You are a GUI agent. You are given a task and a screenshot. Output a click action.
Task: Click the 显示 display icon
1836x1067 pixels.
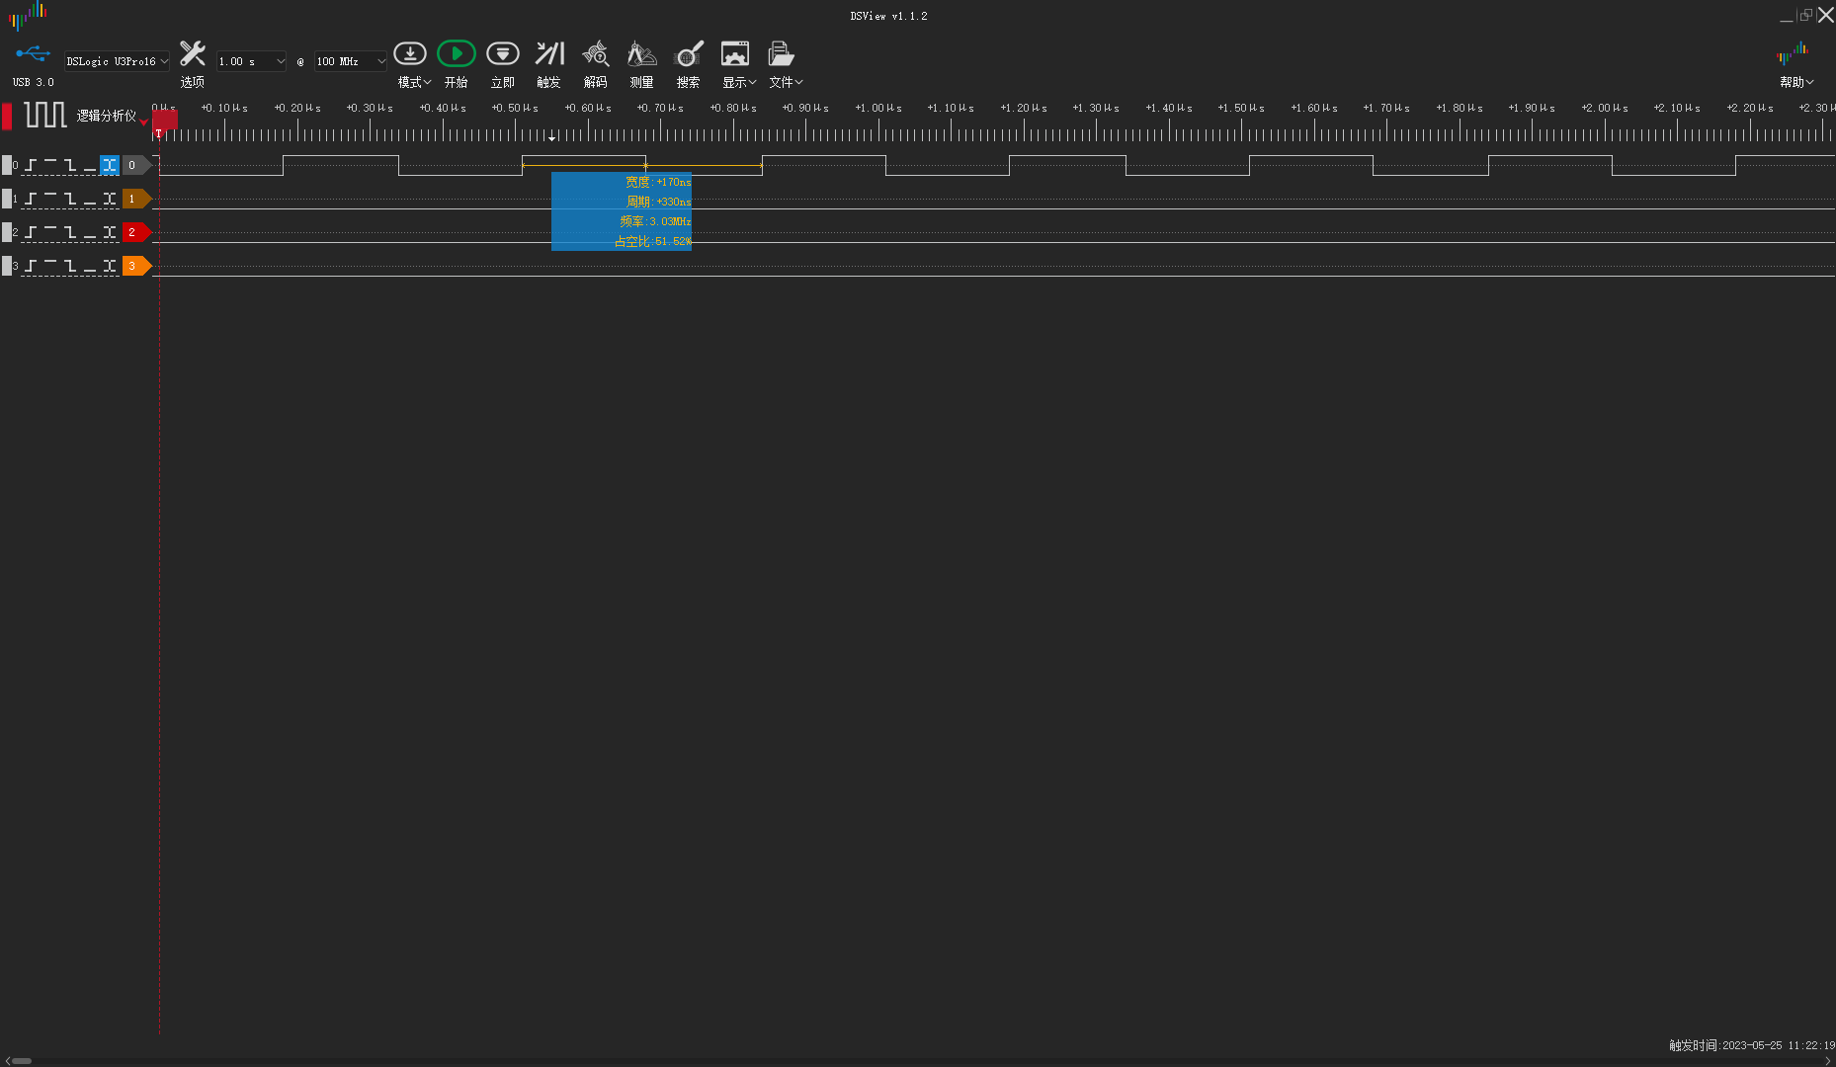point(735,53)
